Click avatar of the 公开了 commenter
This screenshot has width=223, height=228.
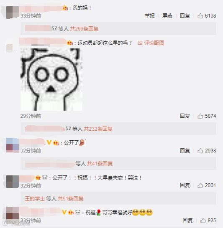click(x=13, y=145)
